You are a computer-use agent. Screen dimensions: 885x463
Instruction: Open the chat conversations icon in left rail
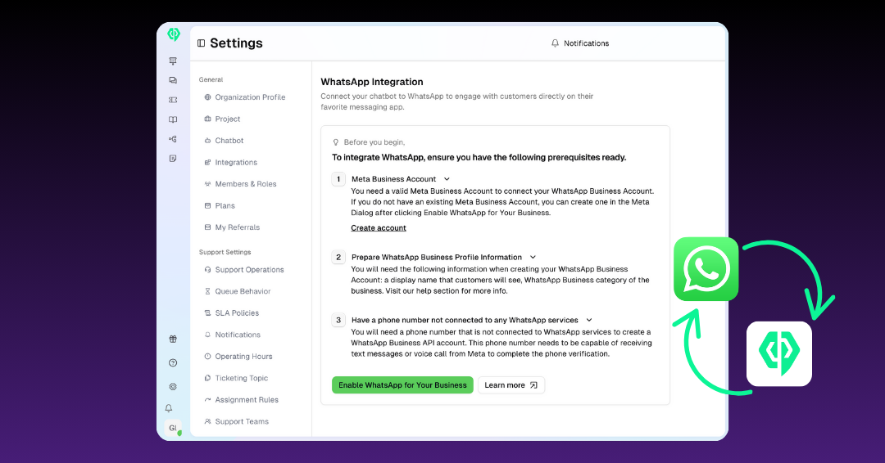pos(173,80)
